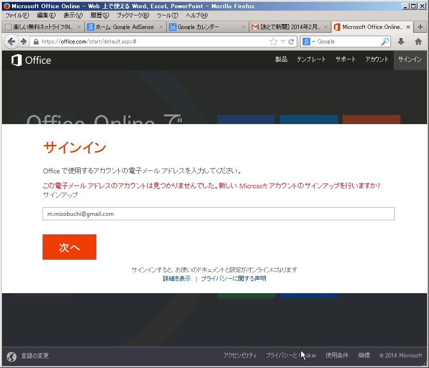This screenshot has width=429, height=368.
Task: Go to the Firefox home page icon
Action: [418, 42]
